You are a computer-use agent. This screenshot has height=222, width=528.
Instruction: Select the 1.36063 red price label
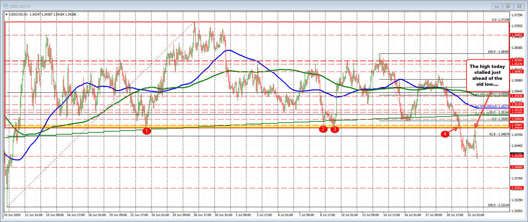click(517, 72)
